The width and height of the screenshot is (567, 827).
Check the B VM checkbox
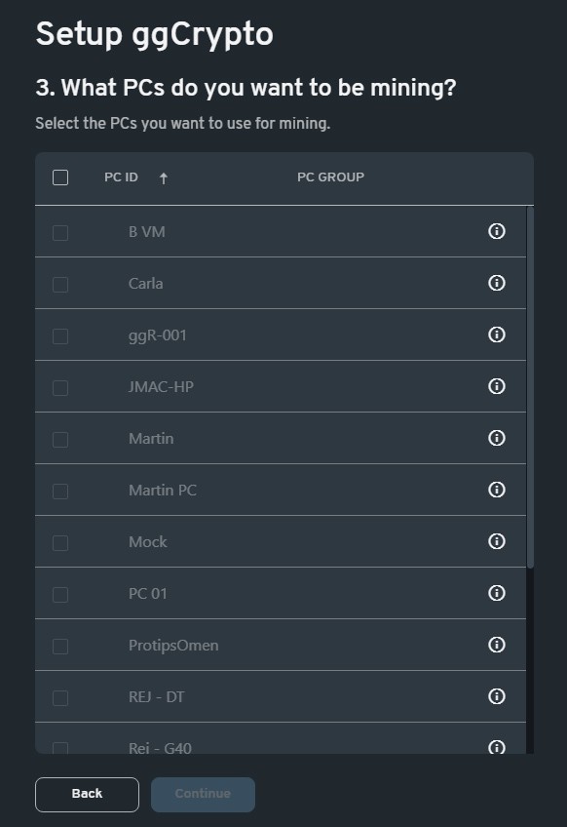60,232
